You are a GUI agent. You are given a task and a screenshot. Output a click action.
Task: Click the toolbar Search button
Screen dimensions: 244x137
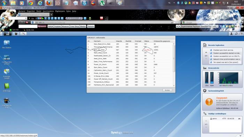click(42, 26)
